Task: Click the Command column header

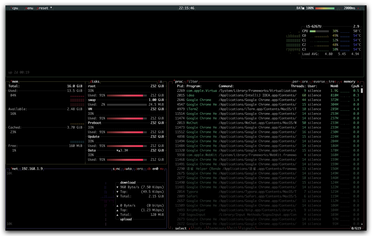Action: 226,86
